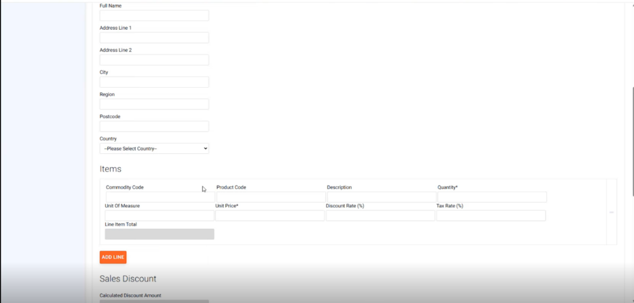Click the Calculated Discount Amount field
This screenshot has height=303, width=634.
click(x=154, y=301)
